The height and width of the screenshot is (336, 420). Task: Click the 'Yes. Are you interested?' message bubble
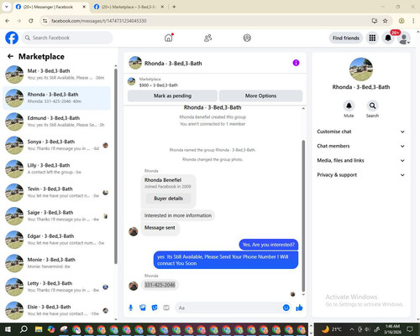[269, 245]
